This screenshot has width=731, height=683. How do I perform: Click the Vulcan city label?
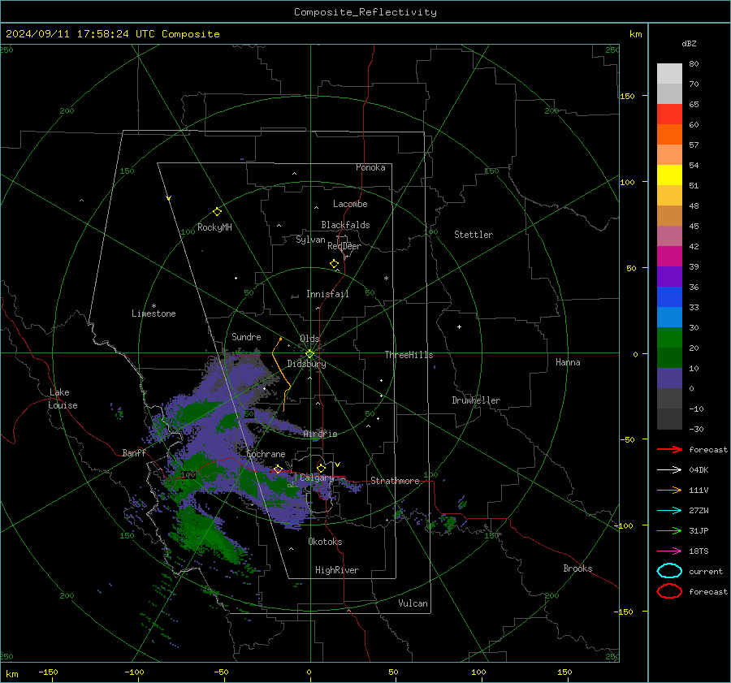tap(413, 603)
